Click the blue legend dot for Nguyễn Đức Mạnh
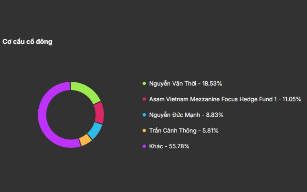307x192 pixels. pyautogui.click(x=144, y=115)
